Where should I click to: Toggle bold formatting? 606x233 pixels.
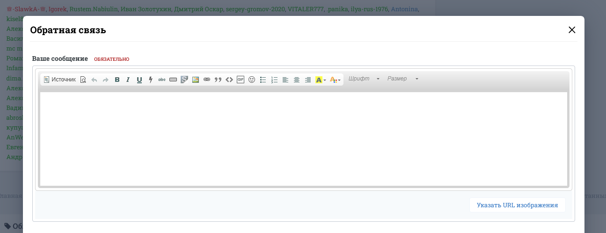tap(117, 80)
